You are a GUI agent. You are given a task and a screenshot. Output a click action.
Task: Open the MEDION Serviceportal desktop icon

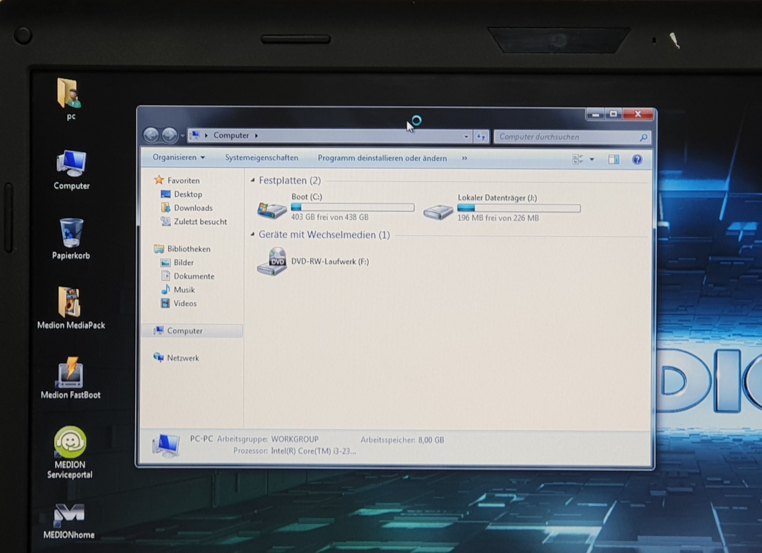point(70,442)
